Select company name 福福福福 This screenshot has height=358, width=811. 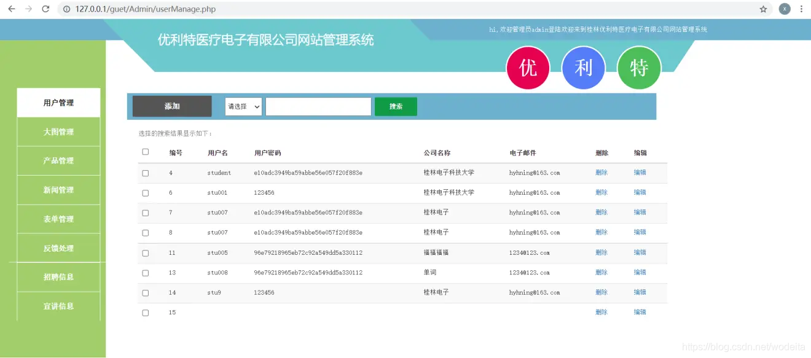click(x=436, y=252)
